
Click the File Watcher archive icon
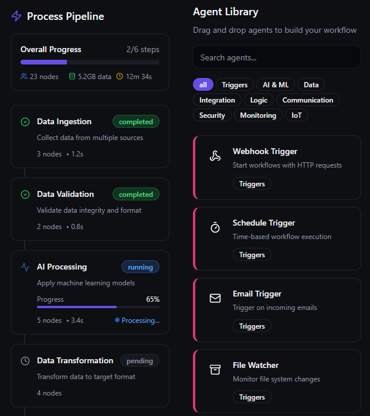coord(215,370)
